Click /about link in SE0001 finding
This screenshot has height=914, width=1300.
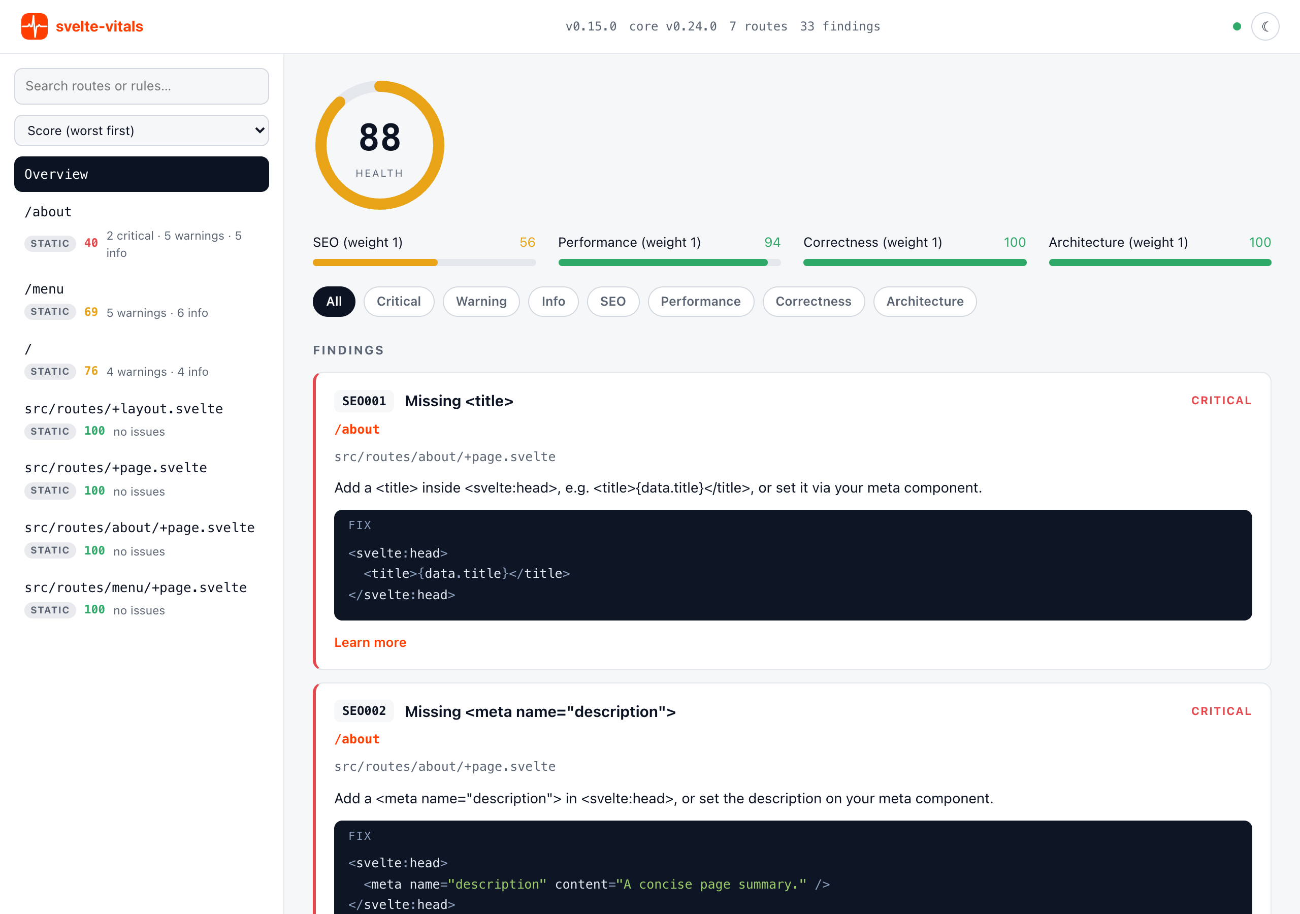click(x=356, y=430)
